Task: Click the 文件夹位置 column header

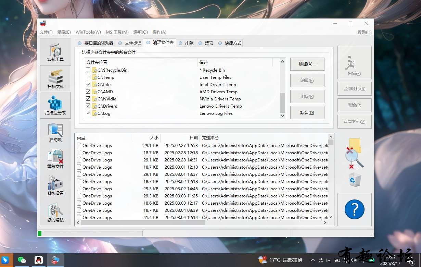Action: point(141,62)
